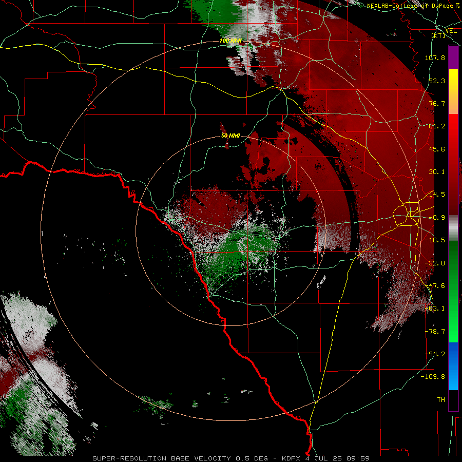Click the -0.9 velocity scale value

coord(437,218)
